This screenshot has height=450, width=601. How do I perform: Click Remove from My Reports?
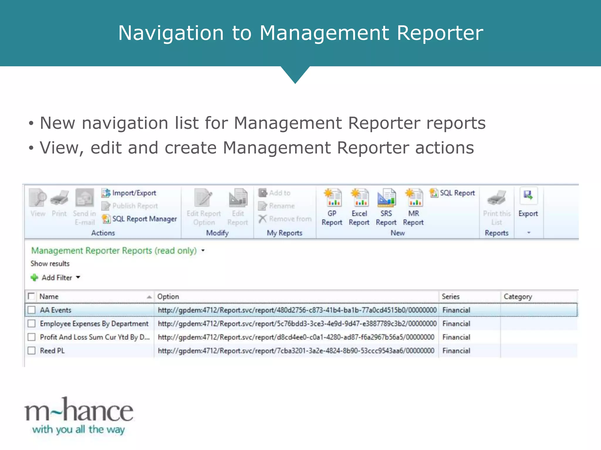tap(285, 219)
